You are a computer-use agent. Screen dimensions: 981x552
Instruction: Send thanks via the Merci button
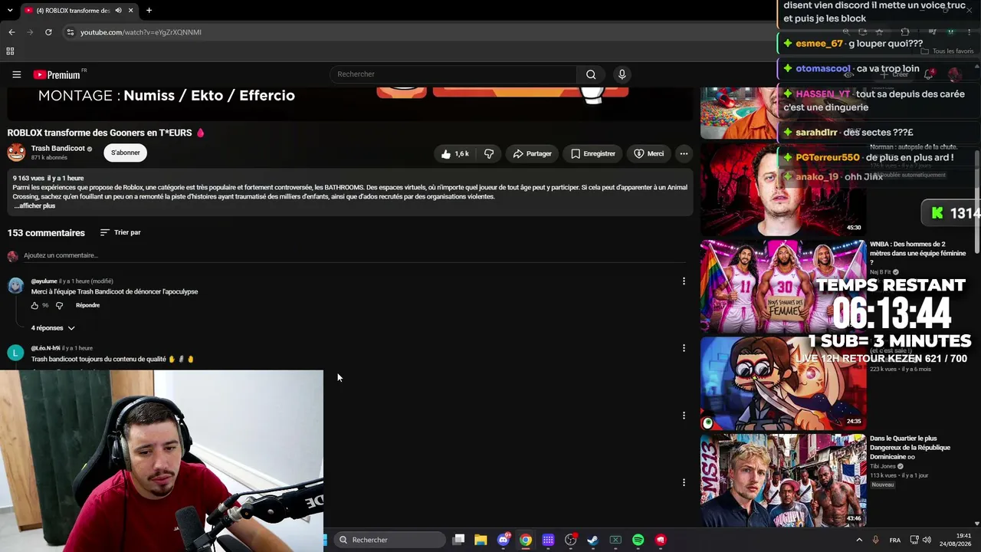click(649, 153)
